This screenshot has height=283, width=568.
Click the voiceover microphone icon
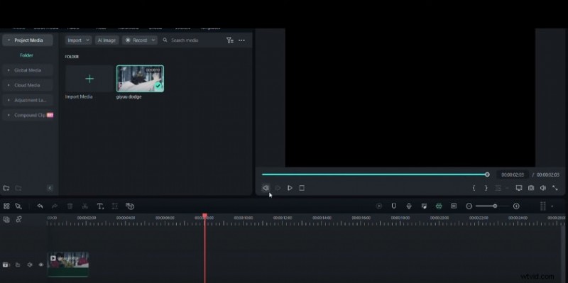[409, 206]
